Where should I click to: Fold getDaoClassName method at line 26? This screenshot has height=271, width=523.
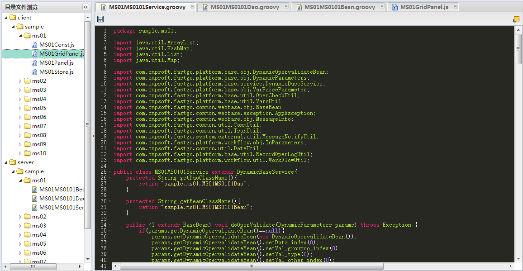(x=110, y=178)
